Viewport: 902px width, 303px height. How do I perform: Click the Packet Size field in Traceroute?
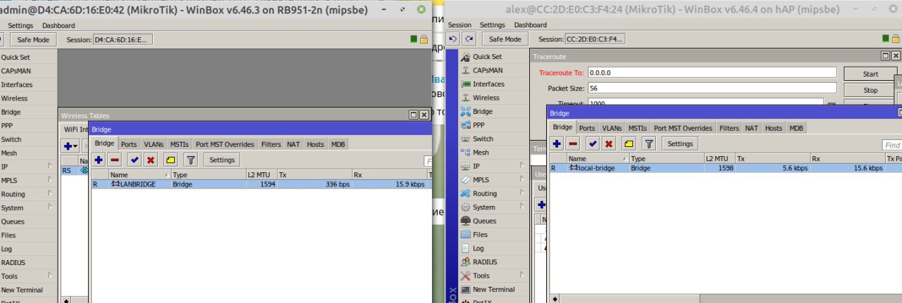[x=712, y=89]
